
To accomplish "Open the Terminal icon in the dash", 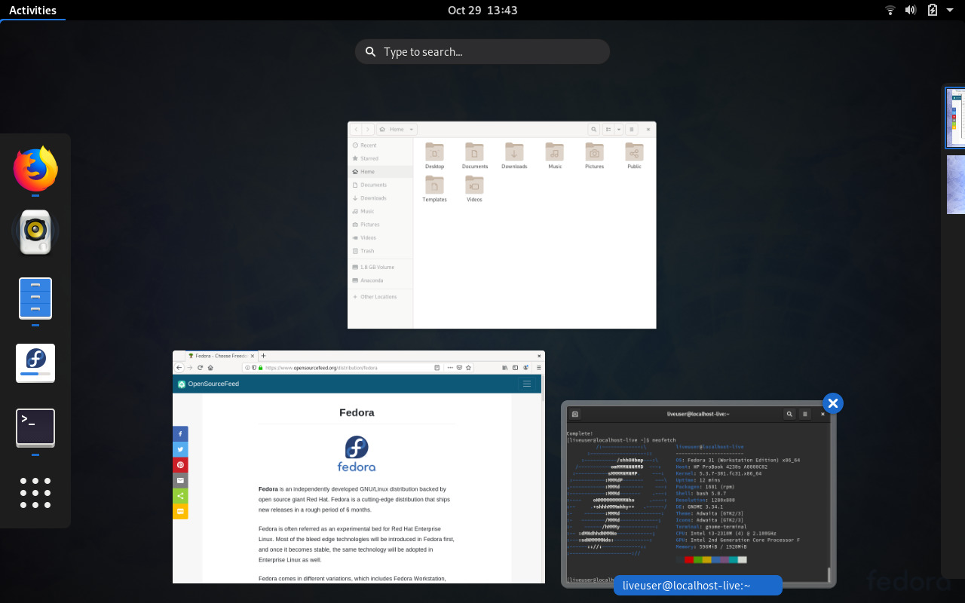I will (x=35, y=427).
